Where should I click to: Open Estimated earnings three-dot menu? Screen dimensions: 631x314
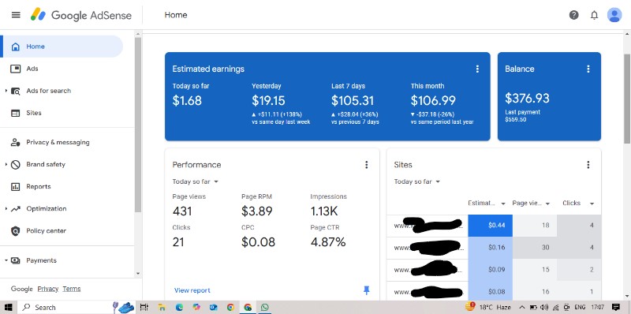click(x=477, y=69)
